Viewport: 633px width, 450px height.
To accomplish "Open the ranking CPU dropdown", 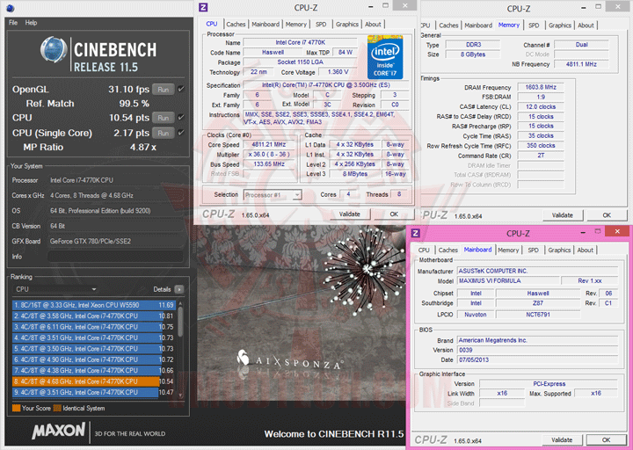I will [x=55, y=289].
